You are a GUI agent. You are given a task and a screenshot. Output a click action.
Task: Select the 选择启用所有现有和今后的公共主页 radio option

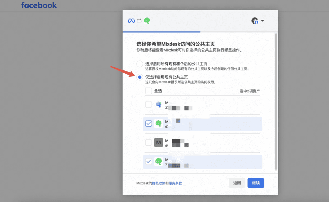pos(140,64)
